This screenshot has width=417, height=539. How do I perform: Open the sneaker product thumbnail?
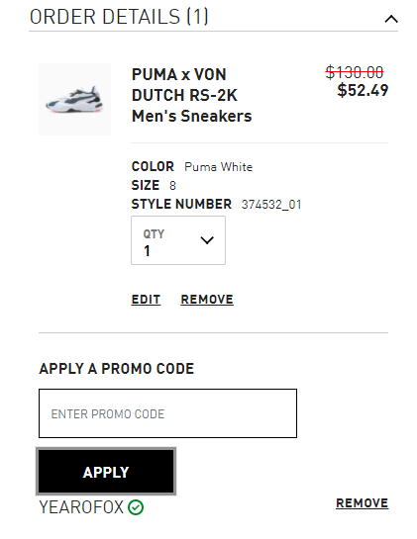tap(74, 99)
